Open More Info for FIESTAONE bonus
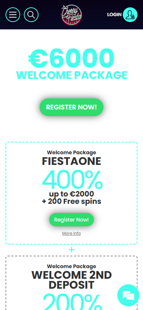Image resolution: width=143 pixels, height=310 pixels. coord(71,233)
